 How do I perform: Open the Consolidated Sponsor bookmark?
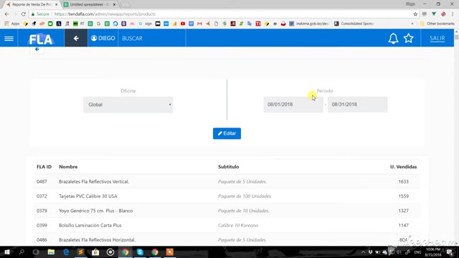(354, 24)
